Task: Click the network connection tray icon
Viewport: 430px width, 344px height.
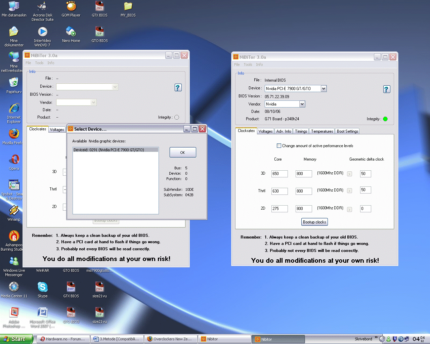Action: click(406, 339)
